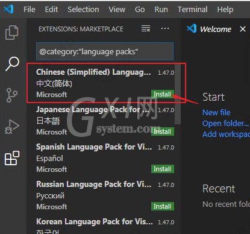Click the Español description text
250x234 pixels.
49,159
